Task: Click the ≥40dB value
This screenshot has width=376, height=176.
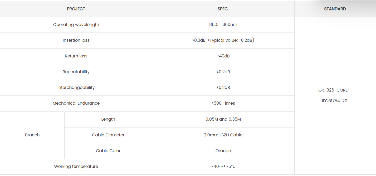Action: tap(223, 56)
